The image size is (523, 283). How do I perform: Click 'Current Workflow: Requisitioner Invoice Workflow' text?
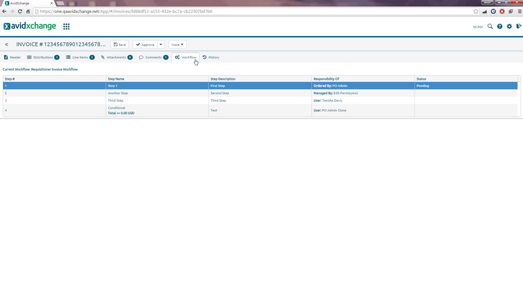point(40,69)
